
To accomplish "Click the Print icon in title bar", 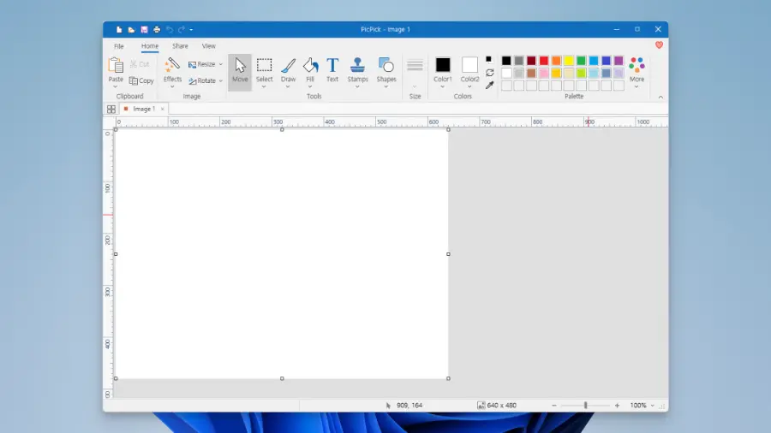I will tap(157, 29).
